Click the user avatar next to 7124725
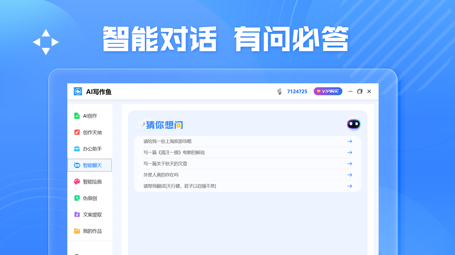The height and width of the screenshot is (255, 455). [279, 91]
